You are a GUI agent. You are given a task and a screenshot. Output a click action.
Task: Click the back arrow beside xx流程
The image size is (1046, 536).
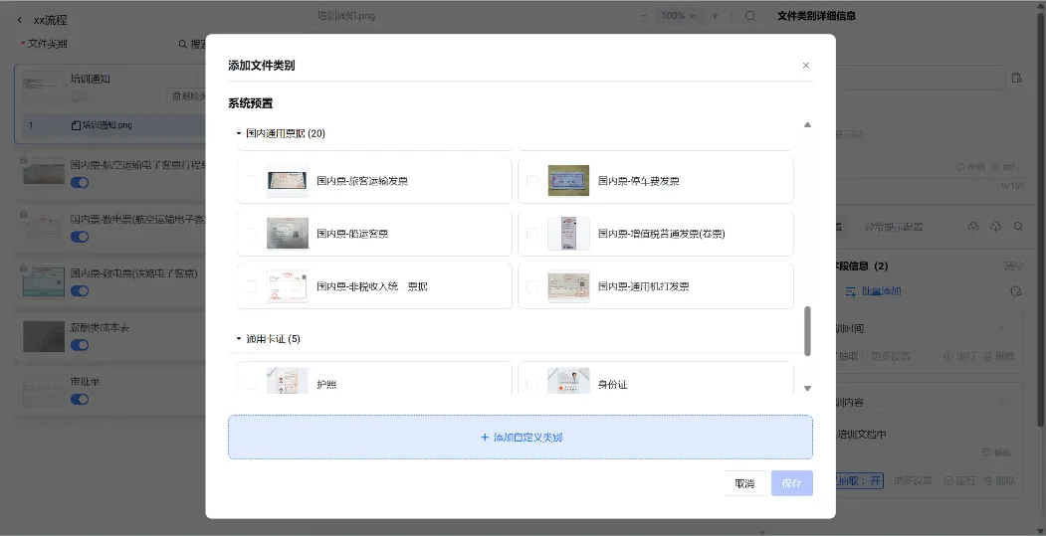point(20,20)
